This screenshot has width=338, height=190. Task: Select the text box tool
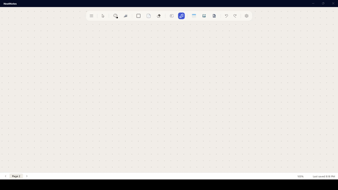tap(172, 16)
